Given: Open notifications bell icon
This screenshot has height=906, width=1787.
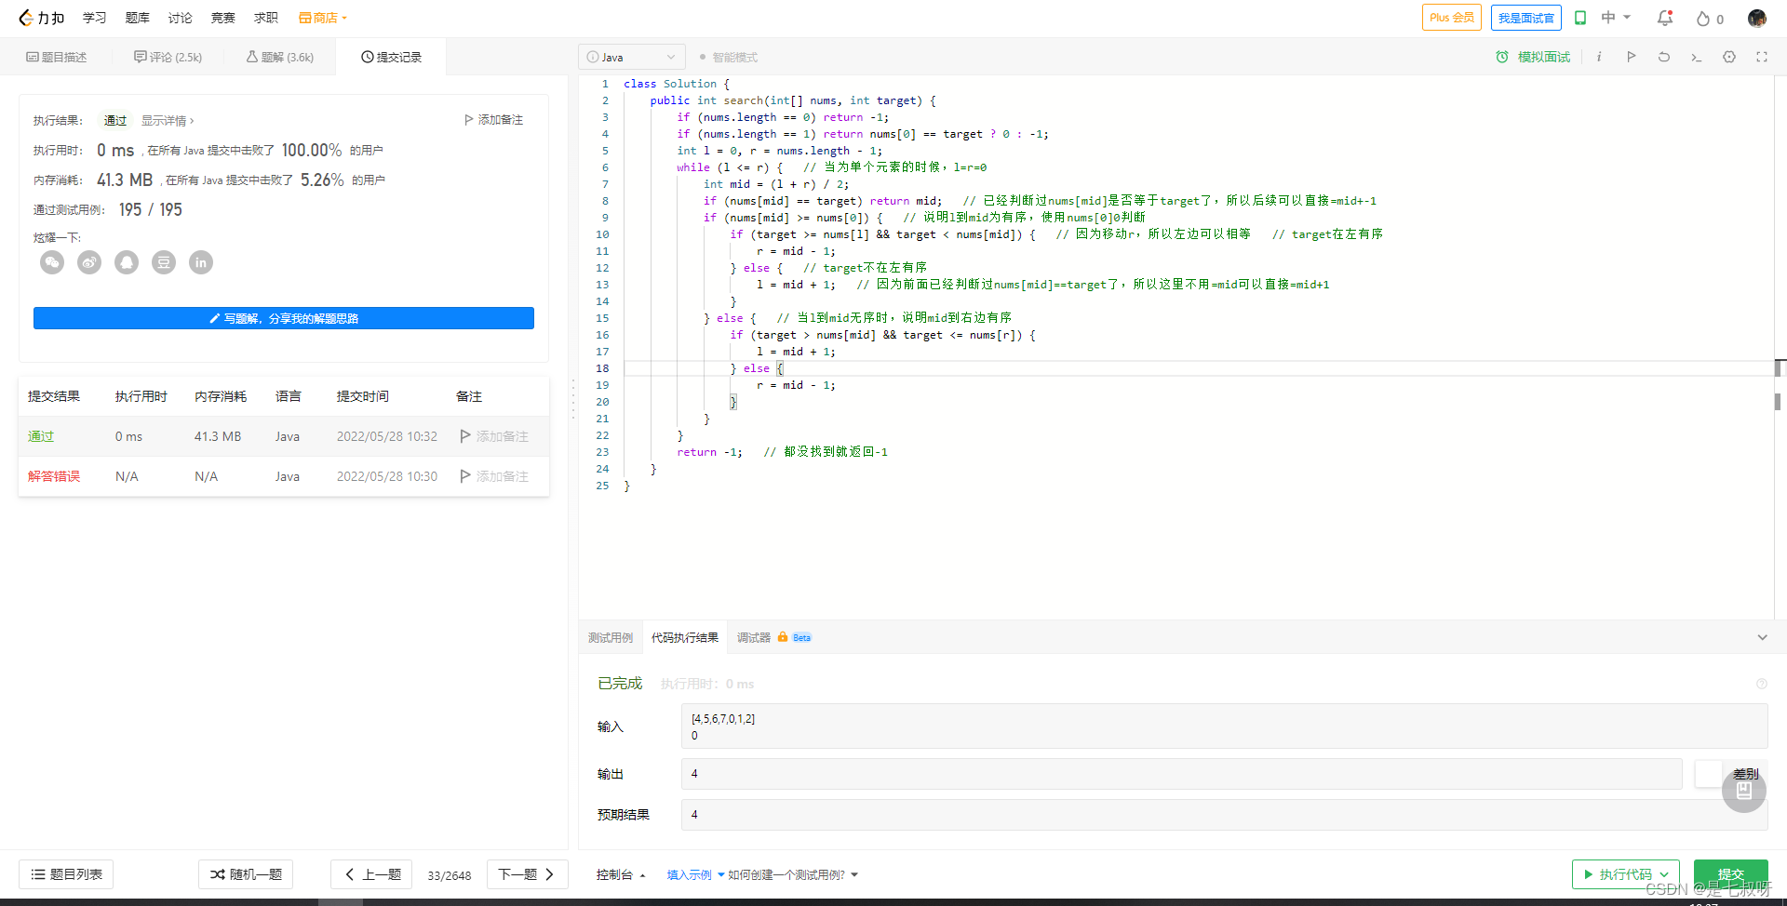Looking at the screenshot, I should [x=1665, y=18].
